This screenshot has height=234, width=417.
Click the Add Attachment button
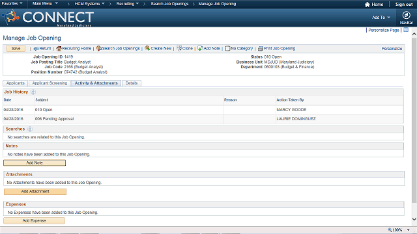click(35, 192)
